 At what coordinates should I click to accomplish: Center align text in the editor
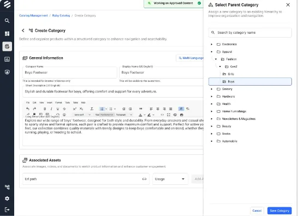[158, 109]
